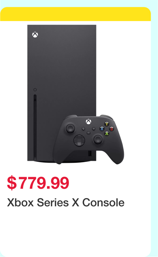Click the controller's right thumbstick

tap(98, 139)
